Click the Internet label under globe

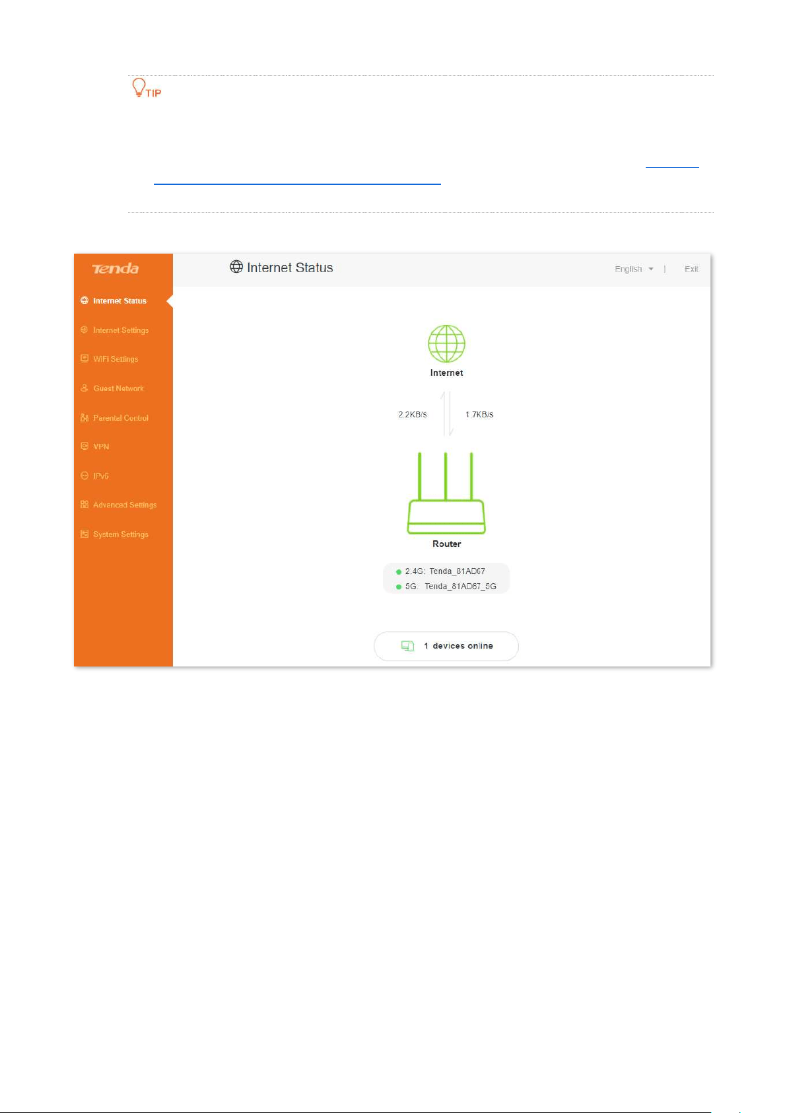tap(446, 373)
